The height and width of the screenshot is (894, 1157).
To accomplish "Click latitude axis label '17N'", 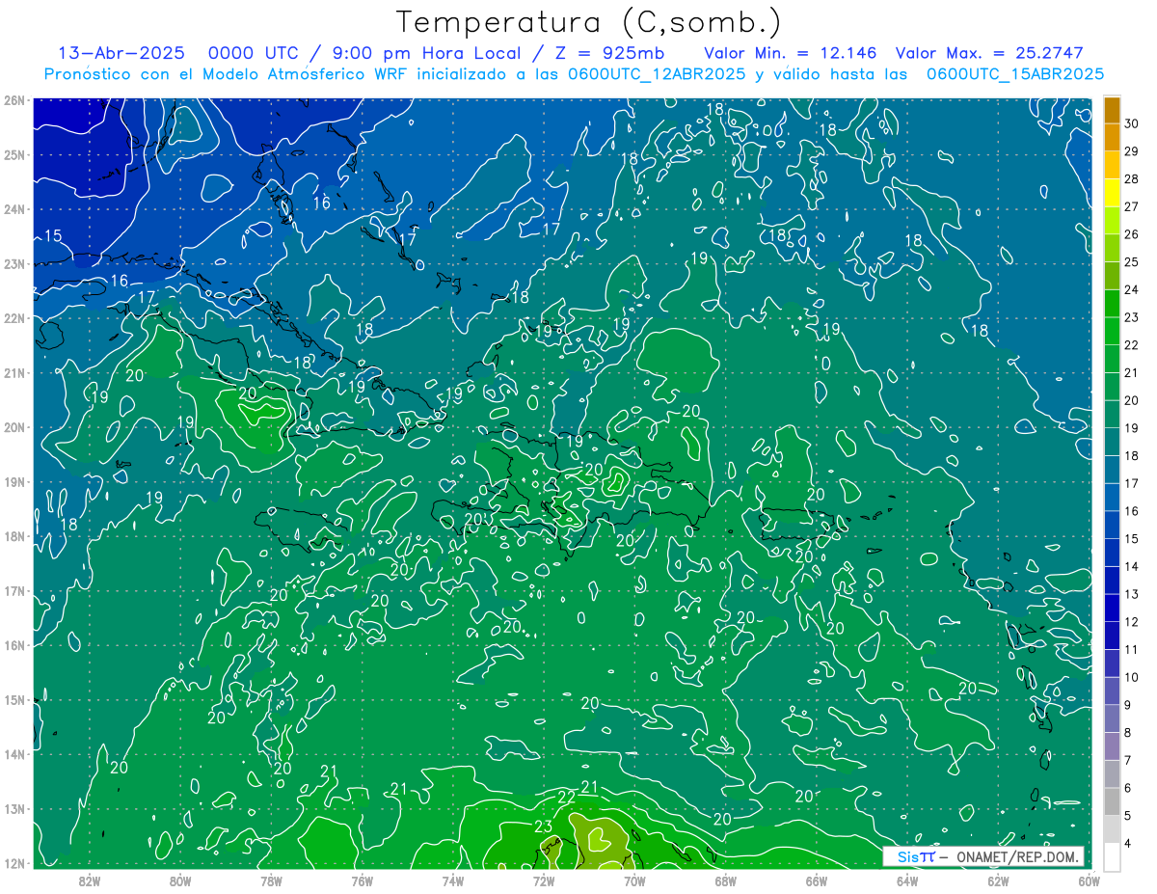I will tap(14, 590).
